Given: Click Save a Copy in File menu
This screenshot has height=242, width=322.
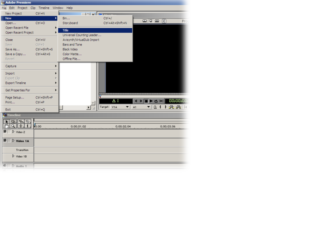Looking at the screenshot, I should (15, 54).
